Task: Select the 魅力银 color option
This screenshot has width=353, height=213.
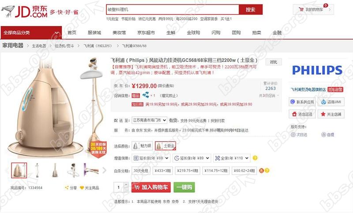Action: pyautogui.click(x=142, y=146)
